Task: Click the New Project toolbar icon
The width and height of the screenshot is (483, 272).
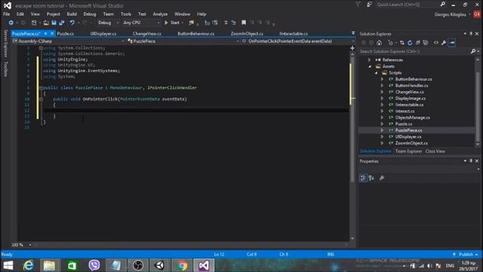Action: [x=34, y=23]
